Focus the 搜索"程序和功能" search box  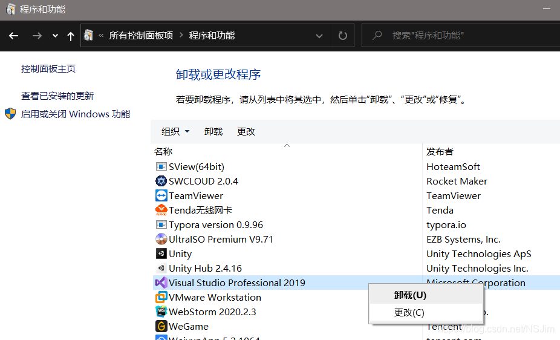coord(461,35)
